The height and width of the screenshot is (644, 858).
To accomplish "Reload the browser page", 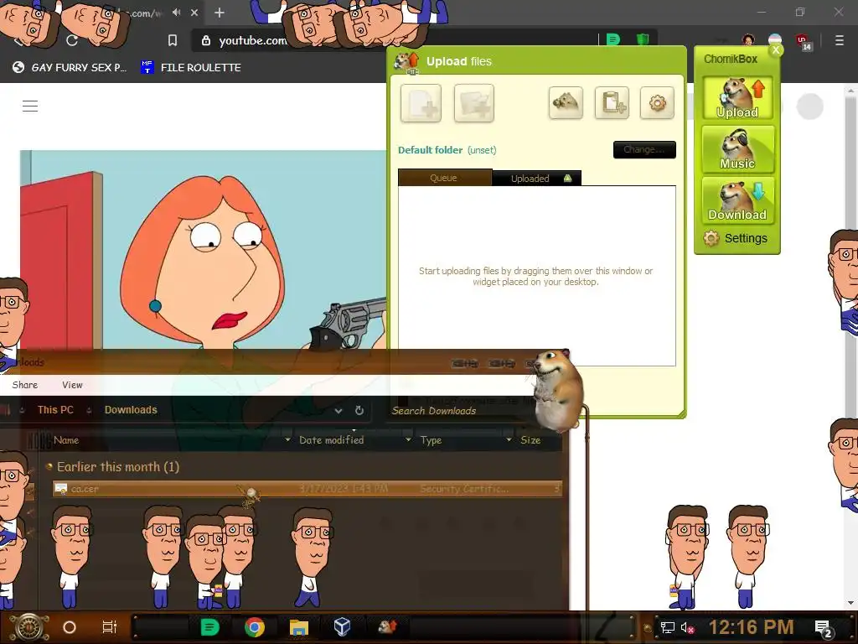I will [x=72, y=40].
